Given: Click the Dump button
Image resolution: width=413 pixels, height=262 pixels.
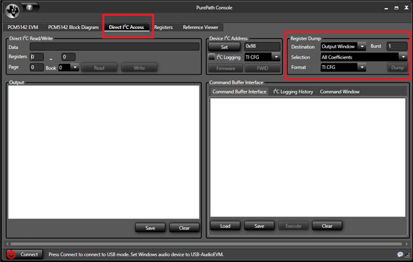Looking at the screenshot, I should tap(398, 67).
